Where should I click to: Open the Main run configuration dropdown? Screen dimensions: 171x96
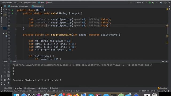(x=139, y=3)
